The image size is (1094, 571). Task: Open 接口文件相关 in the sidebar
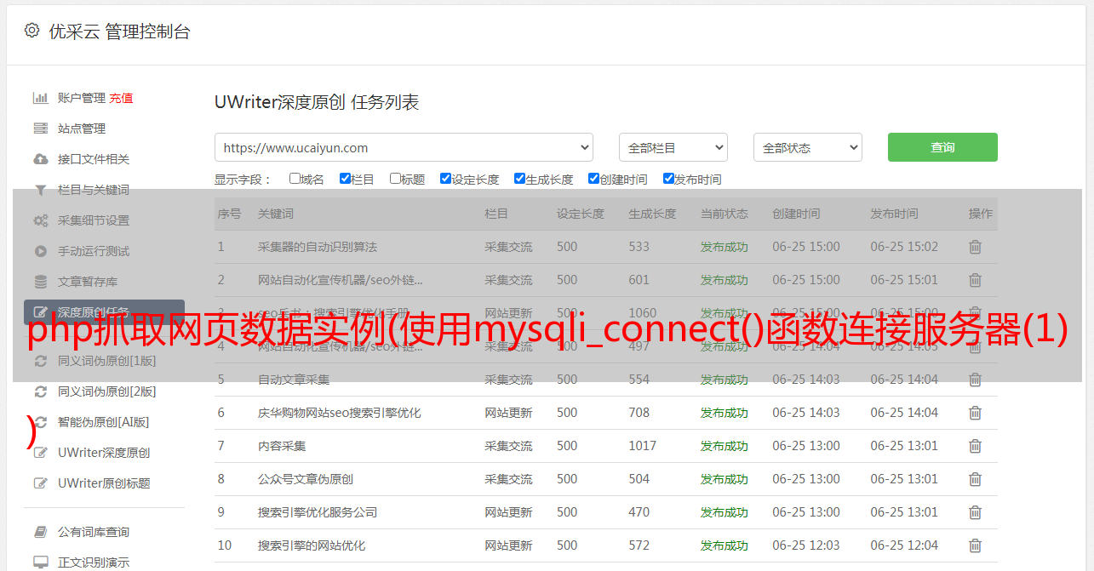click(x=94, y=159)
